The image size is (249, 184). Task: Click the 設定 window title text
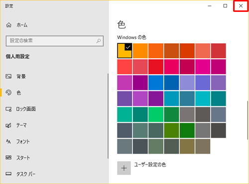(9, 6)
